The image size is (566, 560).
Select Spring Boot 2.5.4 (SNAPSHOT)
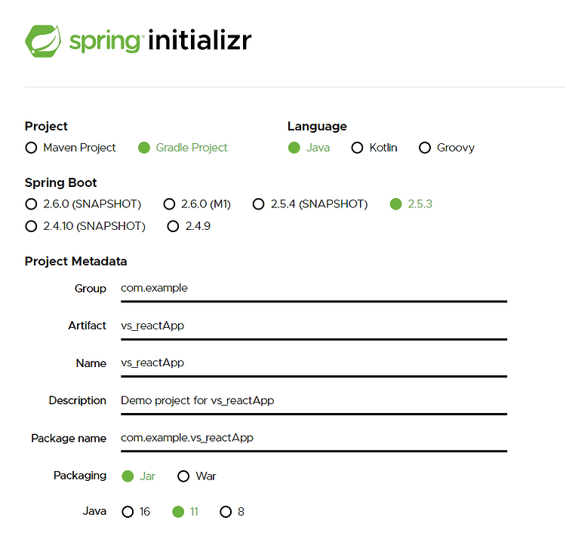pyautogui.click(x=310, y=204)
